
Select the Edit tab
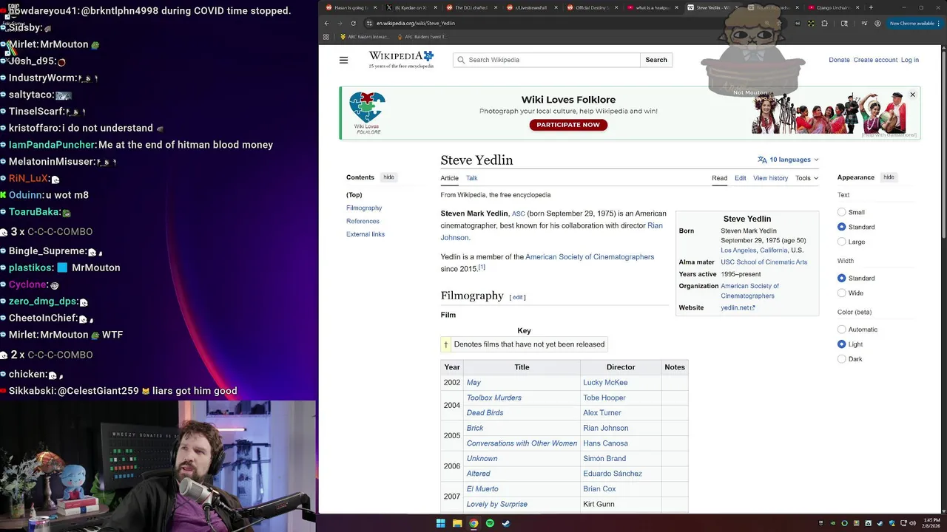coord(740,178)
